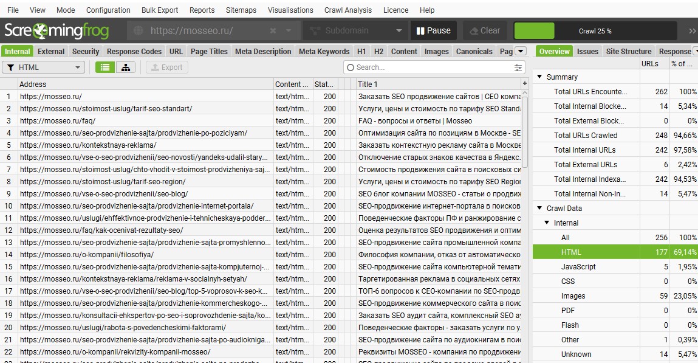This screenshot has width=698, height=363.
Task: Show more main tabs dropdown arrow
Action: point(521,51)
